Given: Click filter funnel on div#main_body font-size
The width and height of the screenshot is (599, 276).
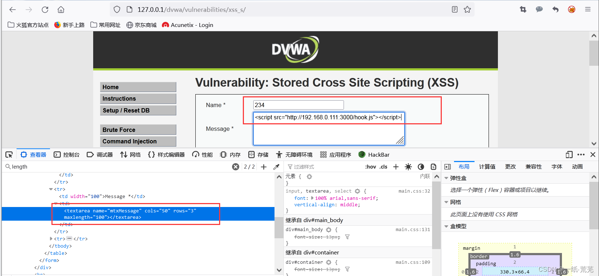Looking at the screenshot, I should (347, 237).
